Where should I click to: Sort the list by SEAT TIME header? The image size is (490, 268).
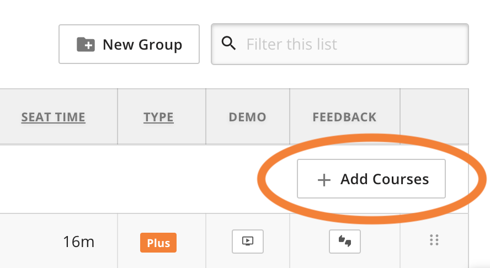(x=53, y=117)
